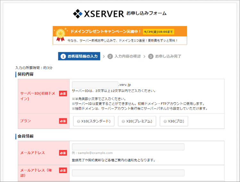Screen dimensions: 240x182
Task: Click the 必須 badge beside サーバーID
Action: pos(63,94)
